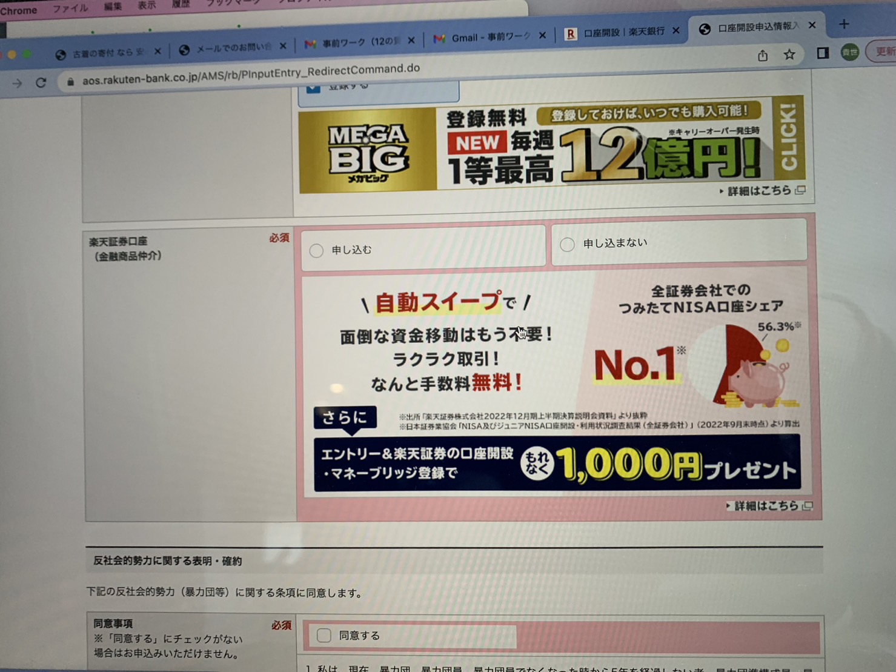Toggle the checked checkbox above MEGA BIG banner

(x=313, y=87)
